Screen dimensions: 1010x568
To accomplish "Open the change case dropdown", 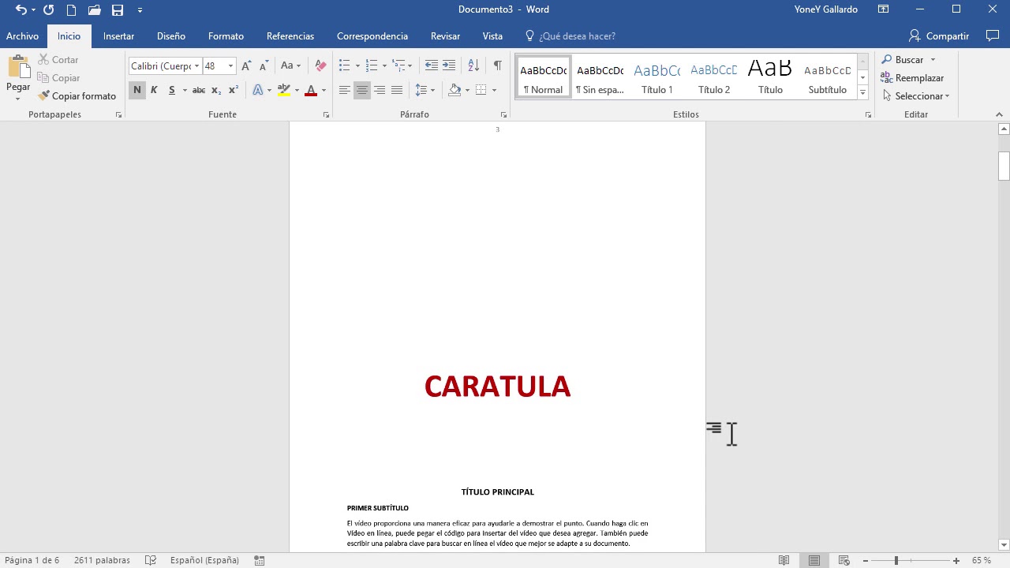I will tap(290, 65).
